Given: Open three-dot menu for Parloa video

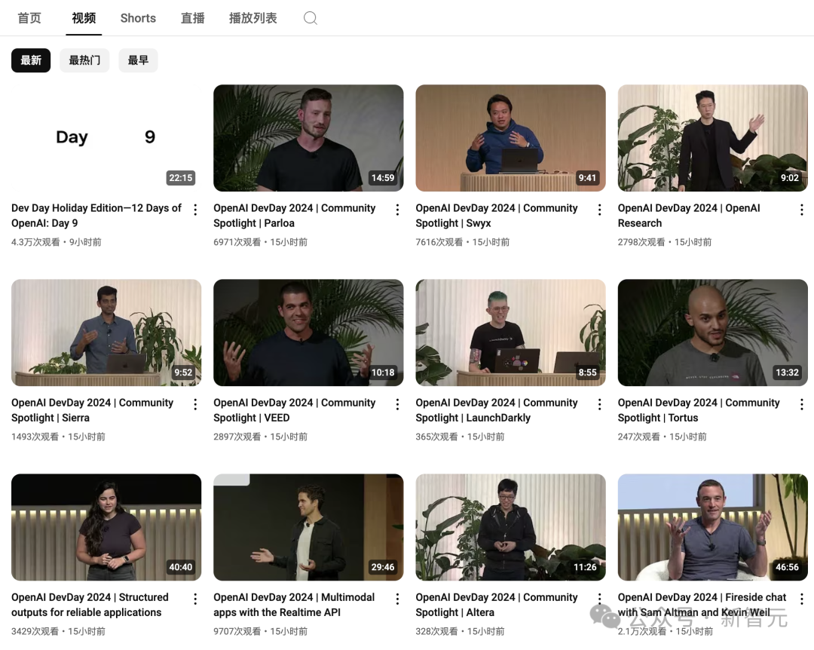Looking at the screenshot, I should (x=397, y=210).
